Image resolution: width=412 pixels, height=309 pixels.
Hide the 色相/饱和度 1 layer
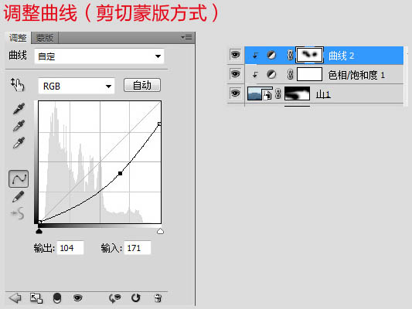pyautogui.click(x=235, y=73)
